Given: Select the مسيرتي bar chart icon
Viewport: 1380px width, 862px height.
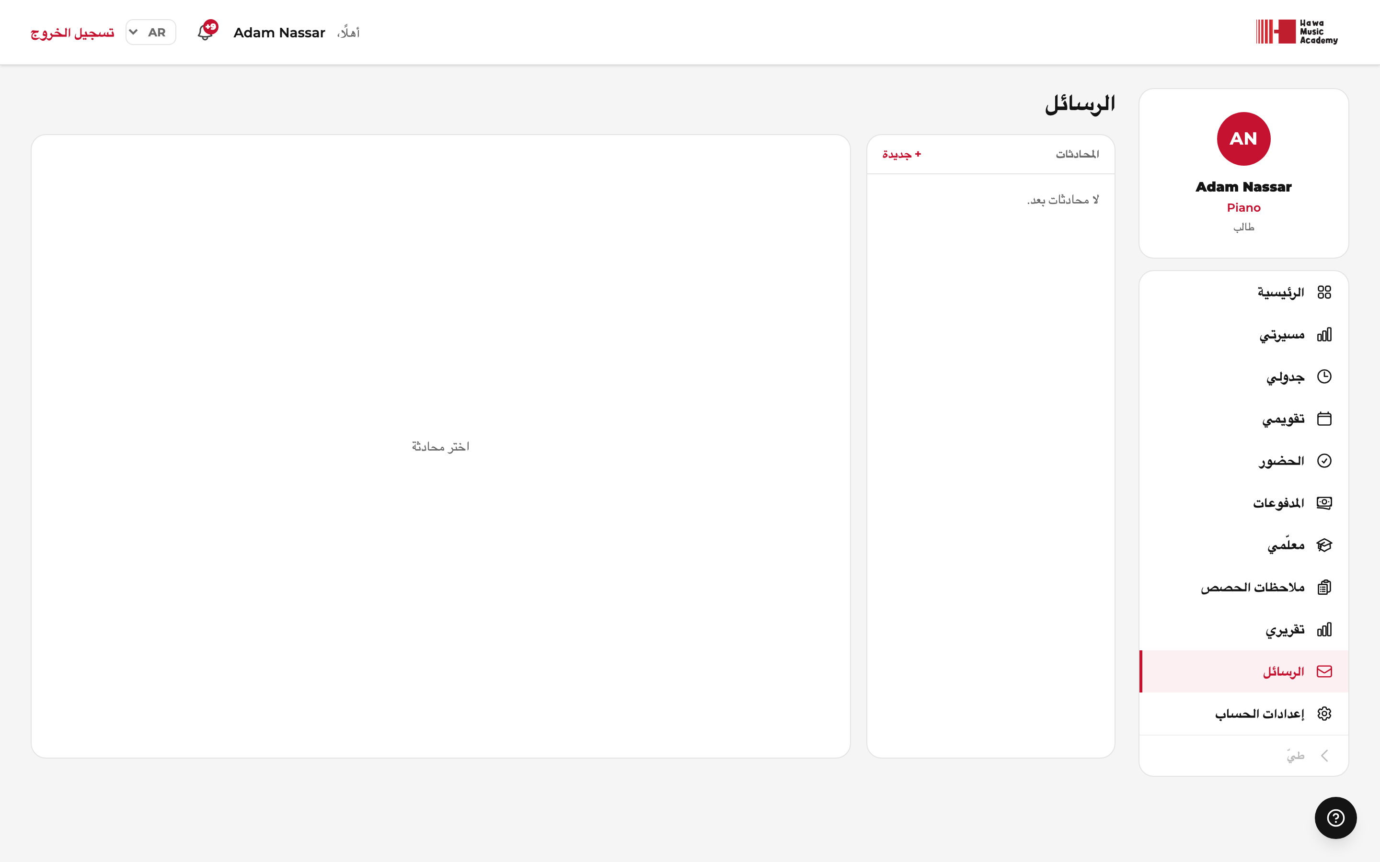Looking at the screenshot, I should pos(1324,335).
